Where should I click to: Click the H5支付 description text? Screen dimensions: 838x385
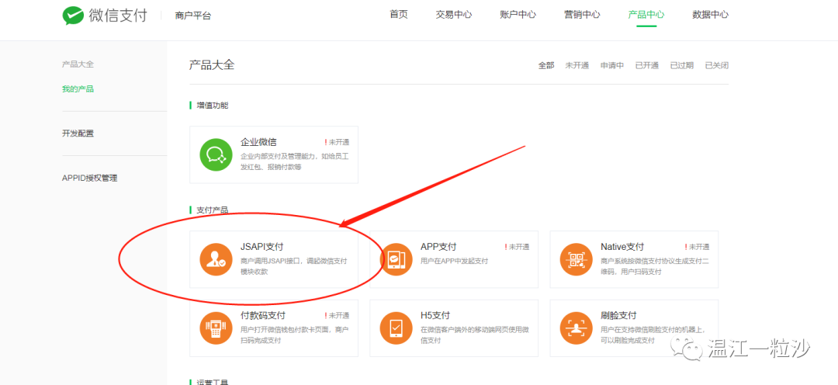click(x=475, y=335)
